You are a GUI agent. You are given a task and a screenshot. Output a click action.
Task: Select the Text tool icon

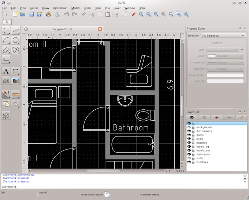[x=6, y=71]
